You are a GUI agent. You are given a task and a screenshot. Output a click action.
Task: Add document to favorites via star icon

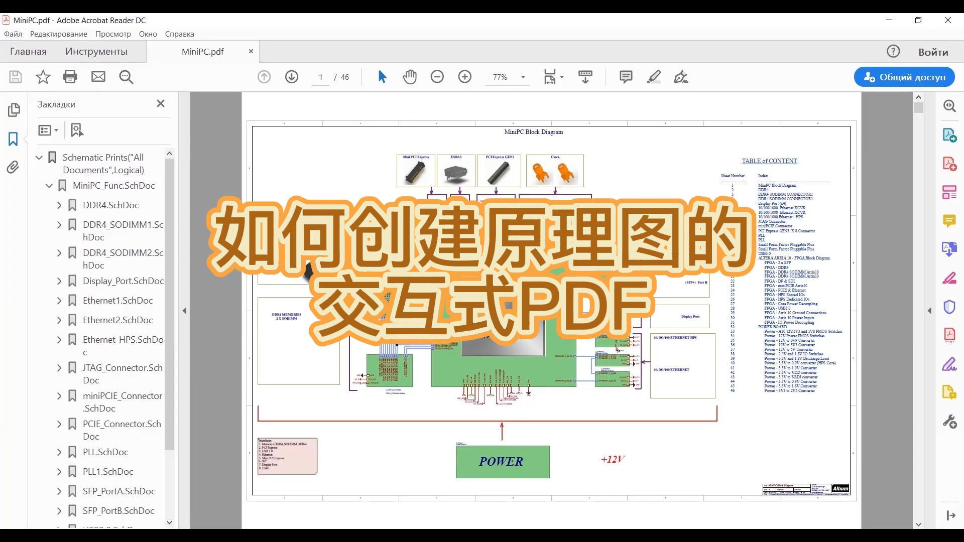(43, 77)
